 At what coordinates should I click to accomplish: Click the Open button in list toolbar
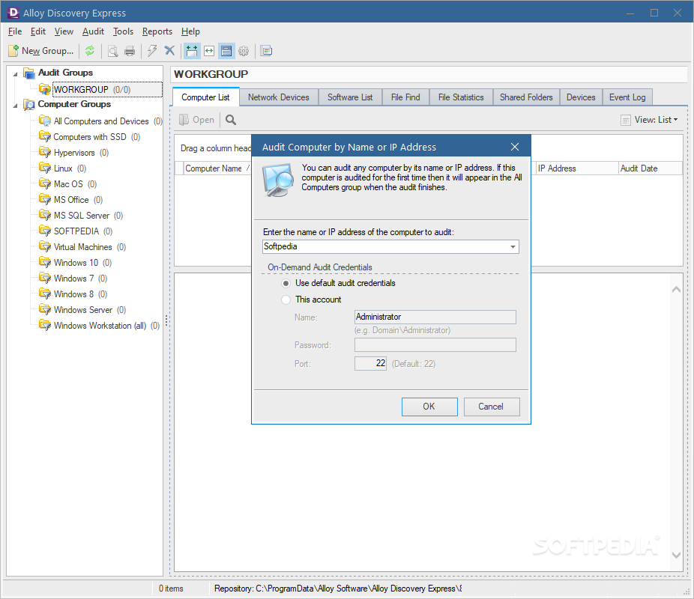(x=196, y=120)
